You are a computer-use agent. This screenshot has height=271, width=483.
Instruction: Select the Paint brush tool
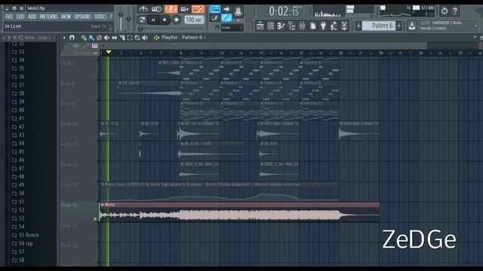tap(91, 38)
